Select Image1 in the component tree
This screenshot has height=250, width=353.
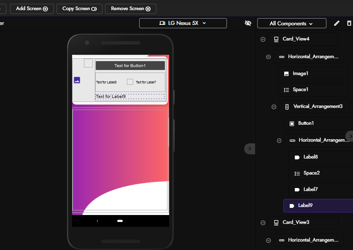click(300, 73)
